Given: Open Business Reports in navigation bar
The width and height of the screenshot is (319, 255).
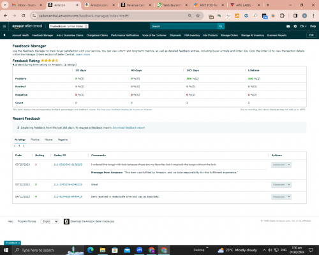Looking at the screenshot, I should [x=277, y=35].
